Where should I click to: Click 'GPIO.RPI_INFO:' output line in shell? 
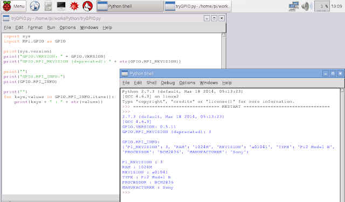tap(141, 142)
